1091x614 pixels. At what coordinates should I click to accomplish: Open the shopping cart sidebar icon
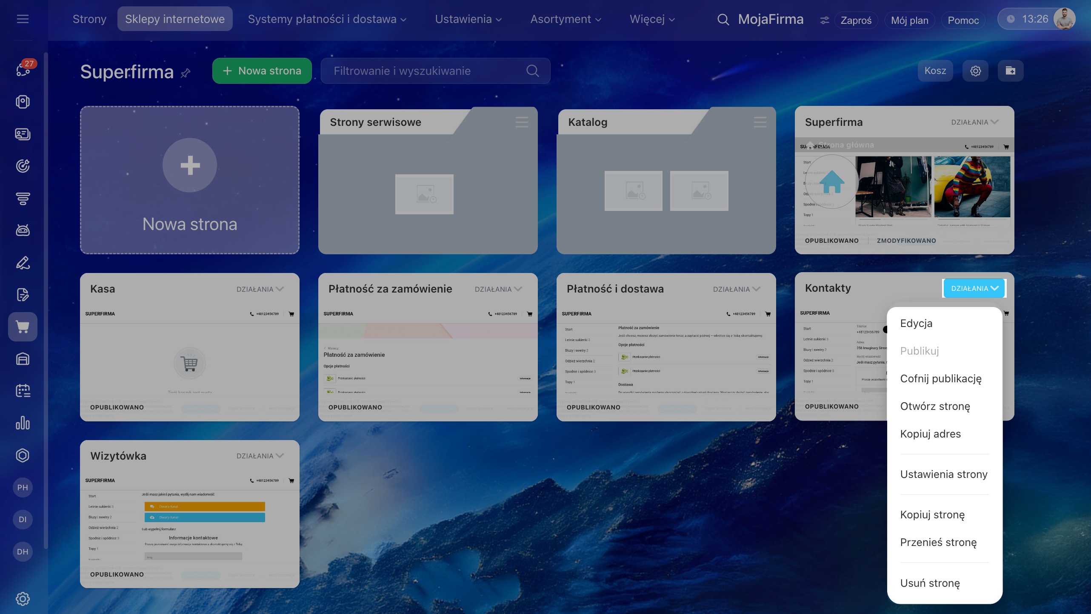23,327
